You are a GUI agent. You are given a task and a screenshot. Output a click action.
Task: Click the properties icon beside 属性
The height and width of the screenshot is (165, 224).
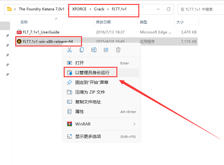(x=69, y=112)
